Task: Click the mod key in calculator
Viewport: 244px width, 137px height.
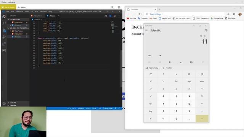Action: (202, 81)
